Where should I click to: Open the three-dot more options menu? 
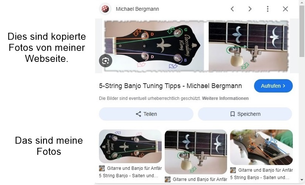click(x=268, y=9)
